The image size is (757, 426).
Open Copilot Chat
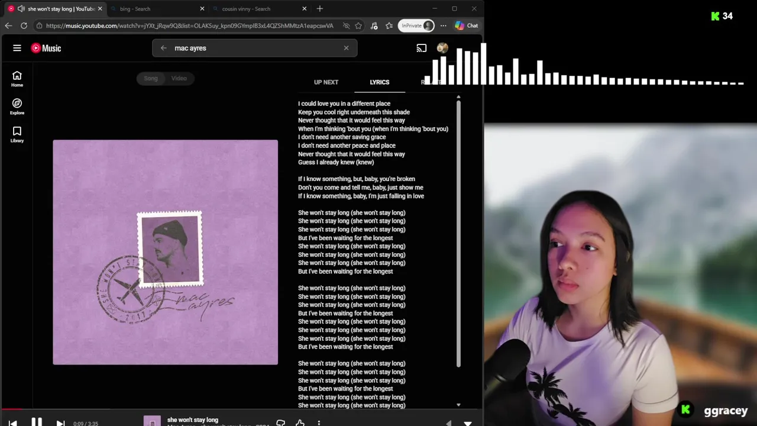click(x=467, y=25)
